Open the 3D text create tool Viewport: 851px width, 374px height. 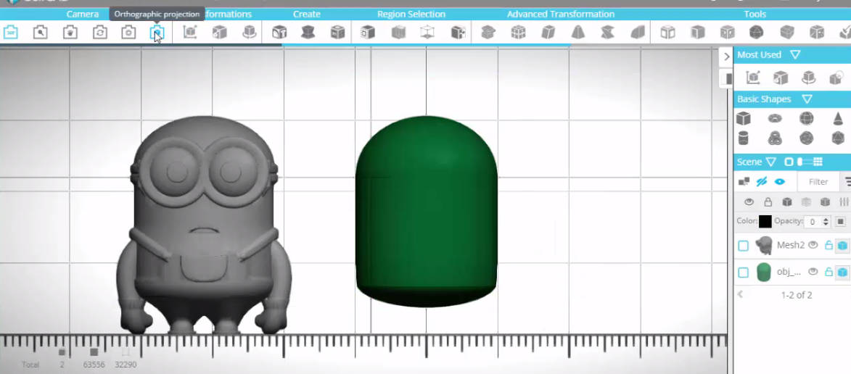pos(279,33)
